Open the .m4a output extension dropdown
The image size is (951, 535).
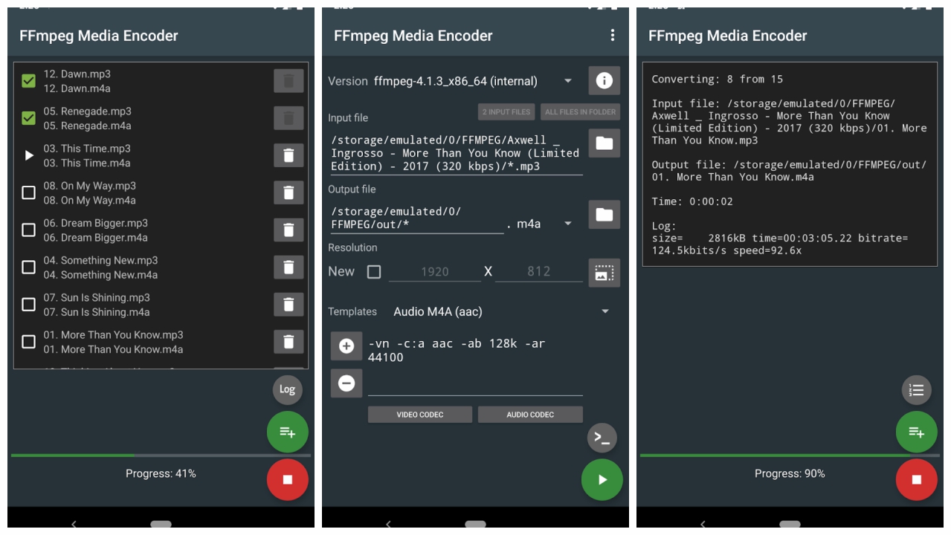click(545, 224)
